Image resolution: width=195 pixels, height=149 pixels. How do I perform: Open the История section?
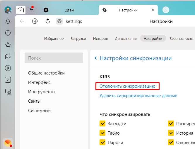(x=100, y=39)
